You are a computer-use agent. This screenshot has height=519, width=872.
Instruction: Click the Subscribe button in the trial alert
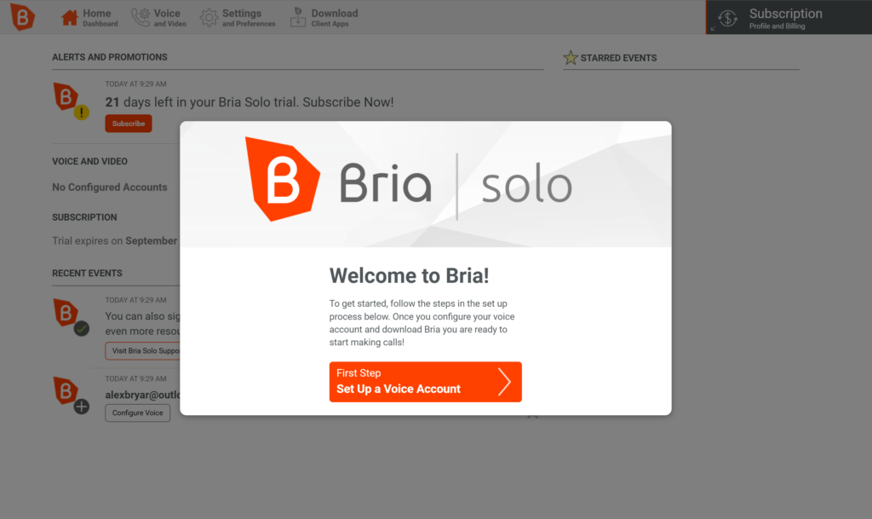128,123
